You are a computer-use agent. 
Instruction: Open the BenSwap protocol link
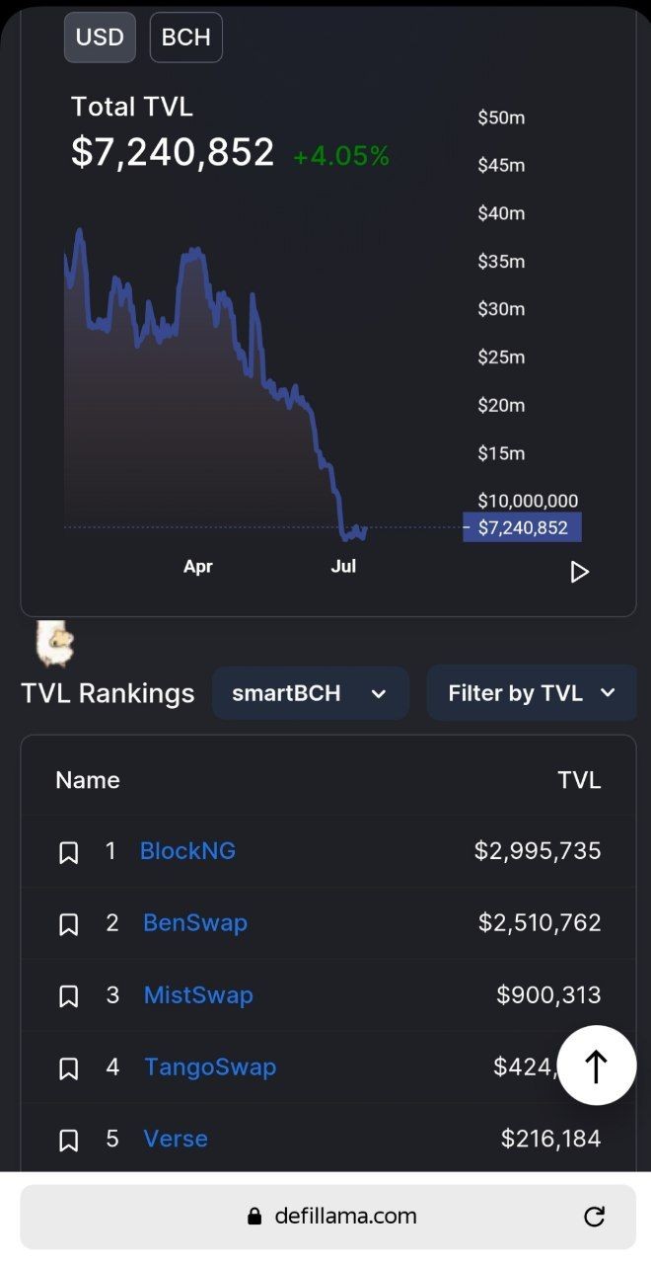(x=195, y=923)
